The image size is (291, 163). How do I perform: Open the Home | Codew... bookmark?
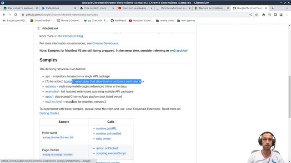pos(69,20)
